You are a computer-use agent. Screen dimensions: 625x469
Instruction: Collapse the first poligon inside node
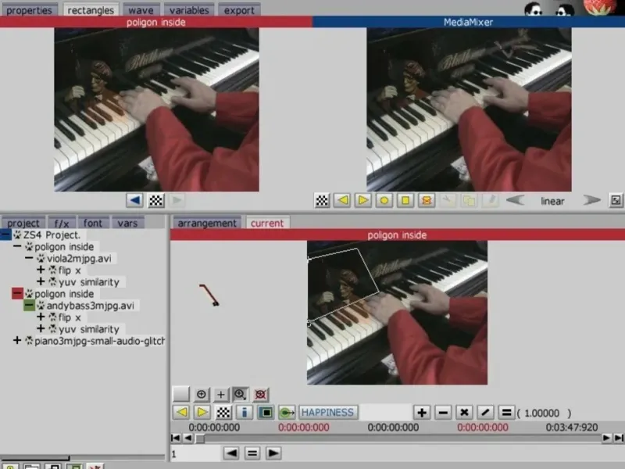(17, 246)
